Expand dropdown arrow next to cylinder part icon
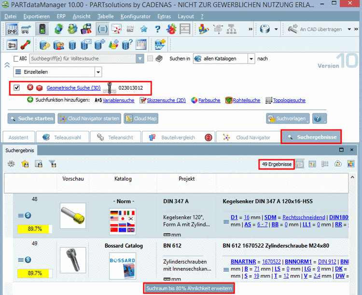The height and width of the screenshot is (295, 362). point(276,29)
